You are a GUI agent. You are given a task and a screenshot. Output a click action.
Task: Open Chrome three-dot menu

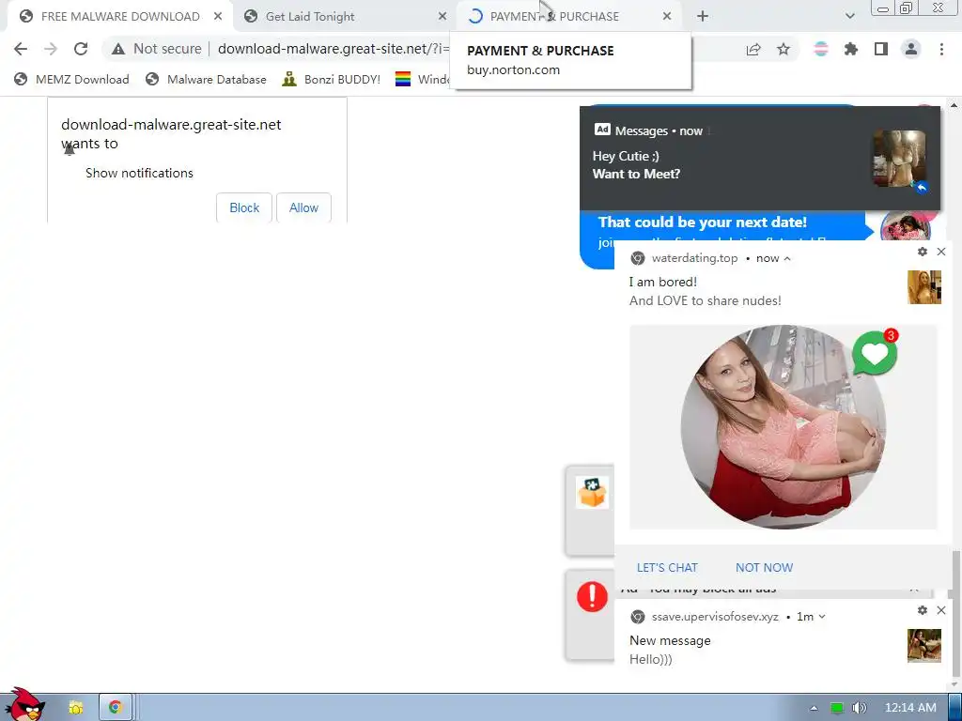(x=941, y=49)
